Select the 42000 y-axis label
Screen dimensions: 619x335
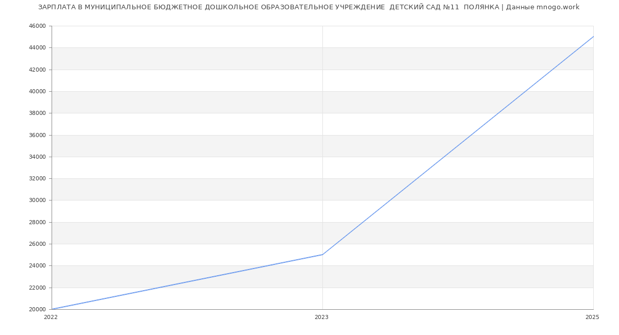tap(38, 70)
